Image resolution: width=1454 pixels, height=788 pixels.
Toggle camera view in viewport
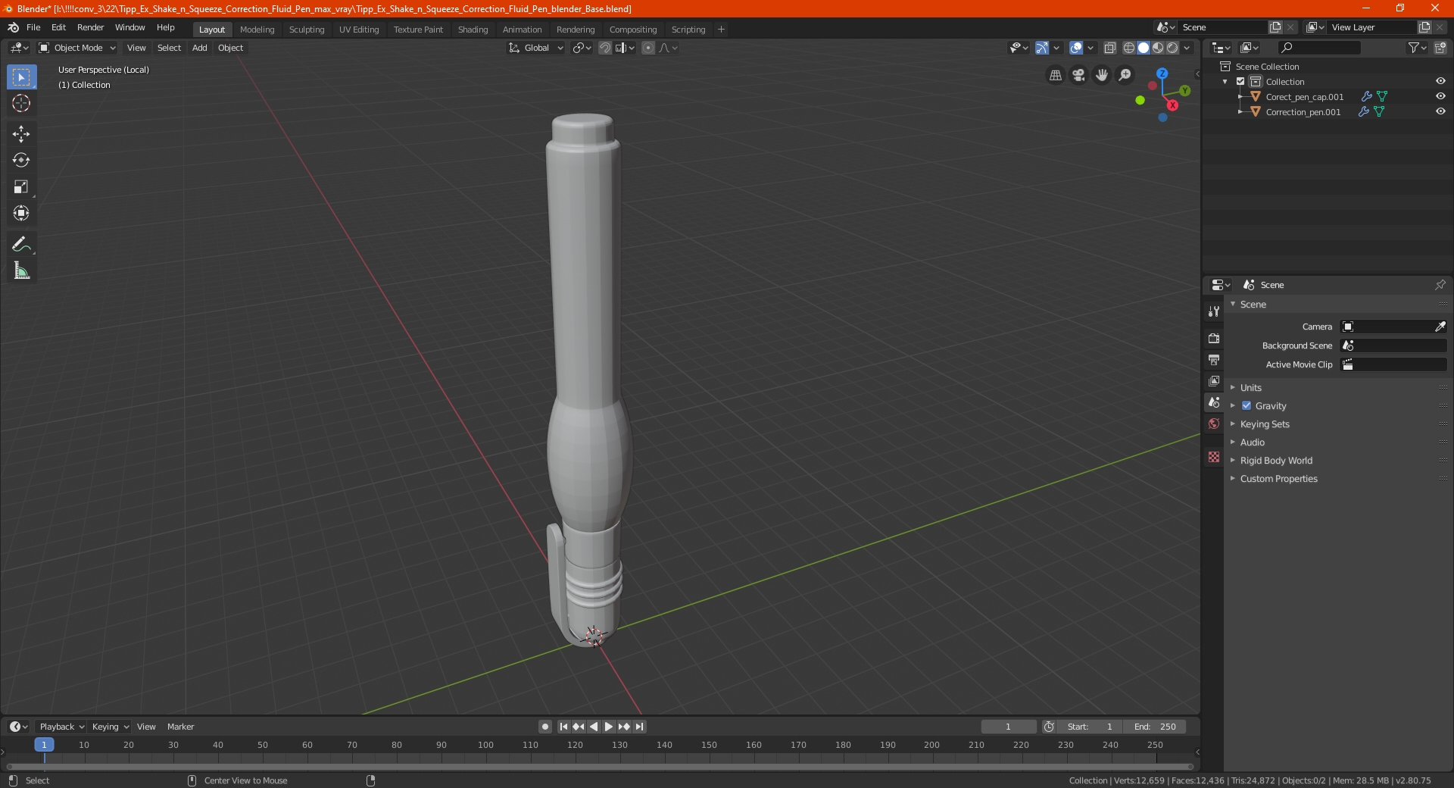pos(1078,75)
